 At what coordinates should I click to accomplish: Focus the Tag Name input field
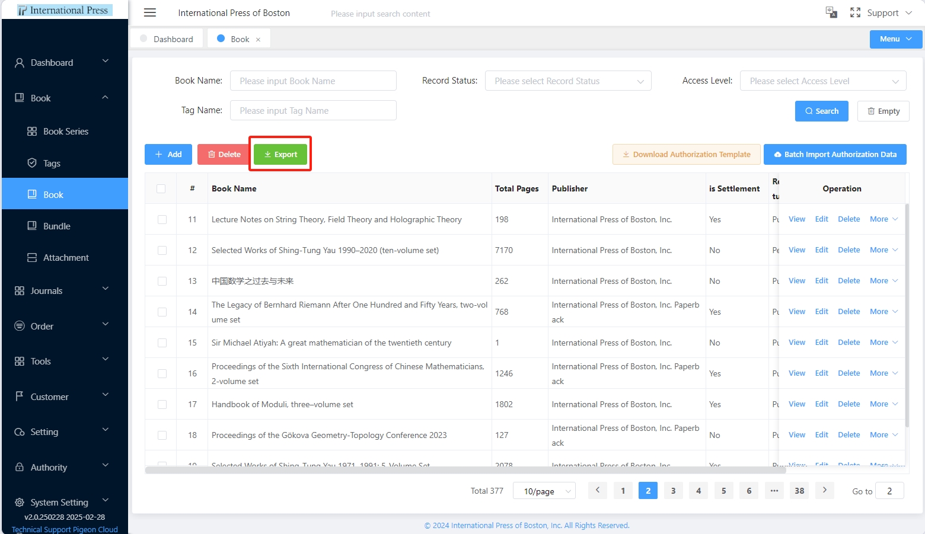pyautogui.click(x=313, y=110)
